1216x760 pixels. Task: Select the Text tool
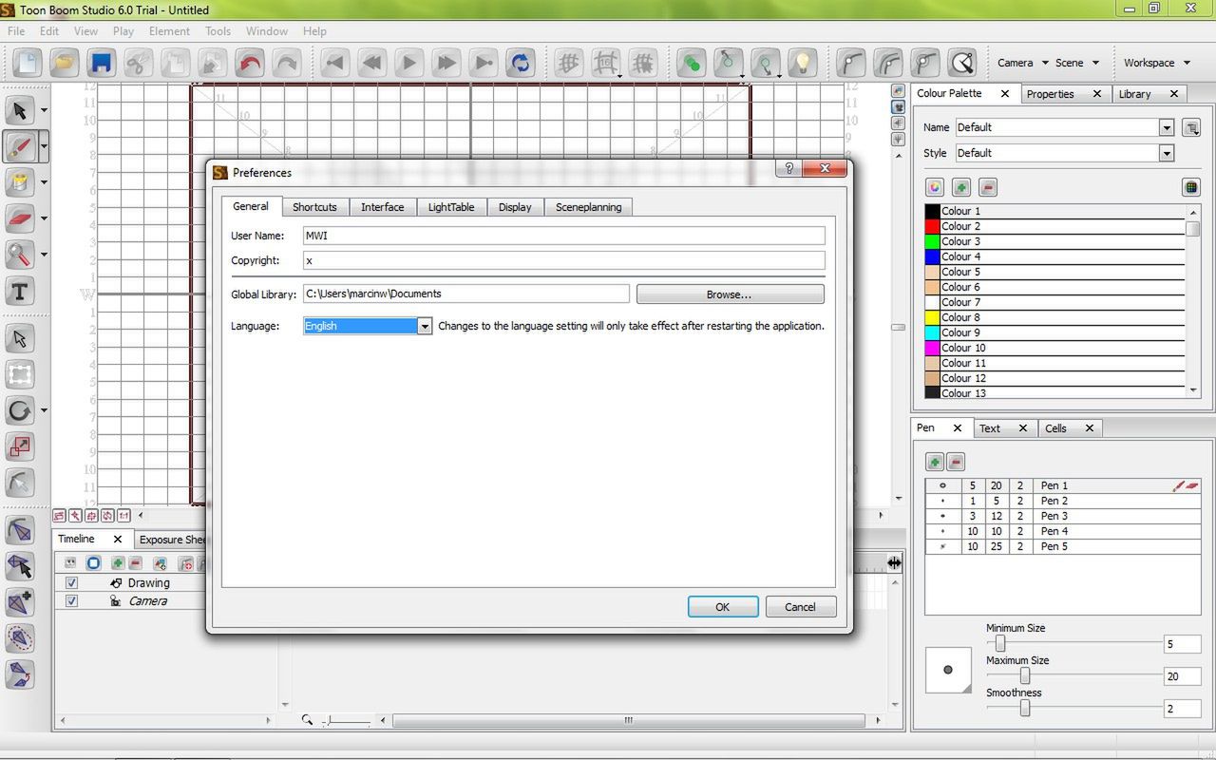coord(19,292)
